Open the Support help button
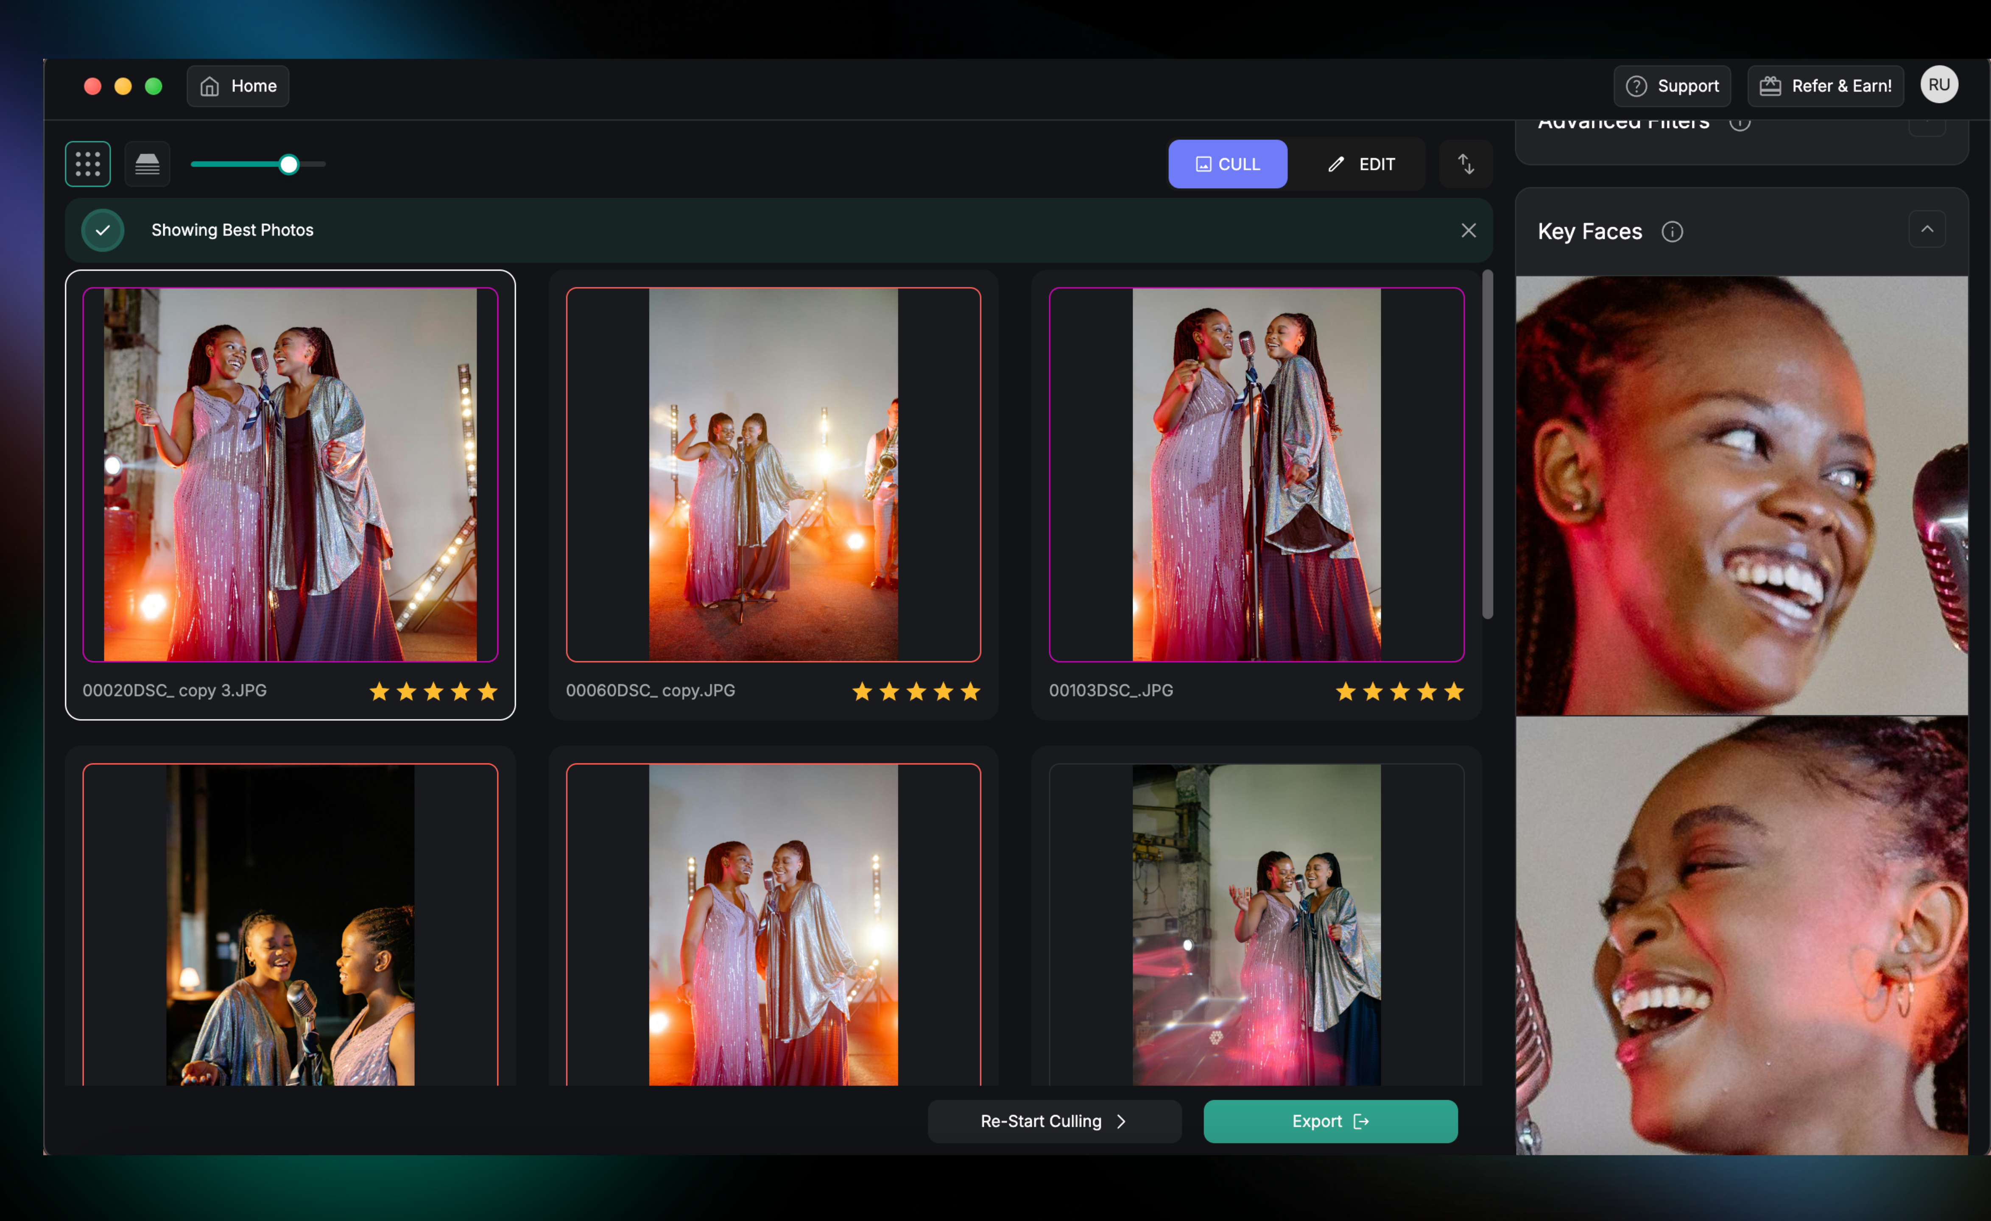 pyautogui.click(x=1672, y=86)
